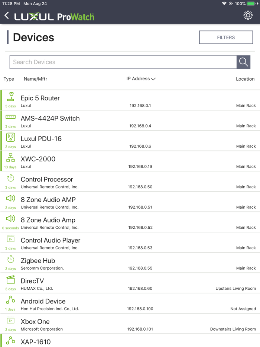
Task: Open the Epic 5 Router device
Action: point(130,100)
